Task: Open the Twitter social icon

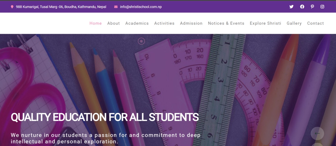Action: pyautogui.click(x=291, y=7)
